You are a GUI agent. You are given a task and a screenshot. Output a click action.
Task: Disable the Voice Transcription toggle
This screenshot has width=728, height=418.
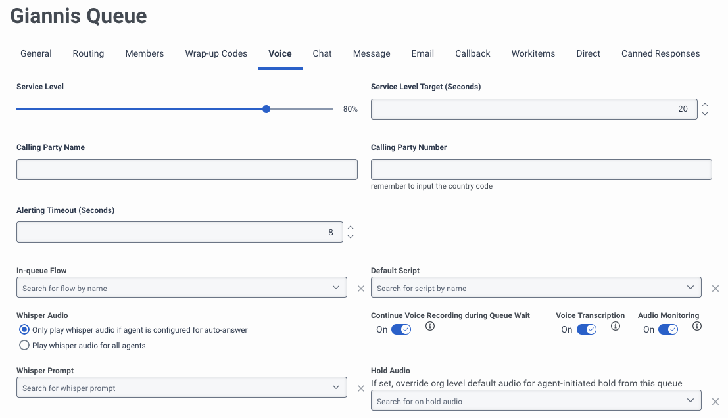point(586,329)
